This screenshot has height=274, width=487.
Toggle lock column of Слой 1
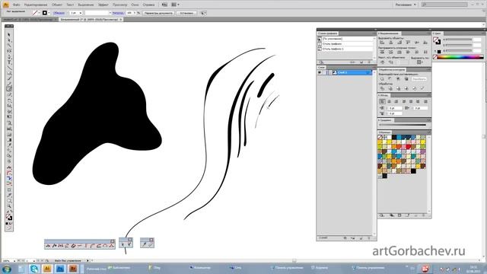coord(325,72)
